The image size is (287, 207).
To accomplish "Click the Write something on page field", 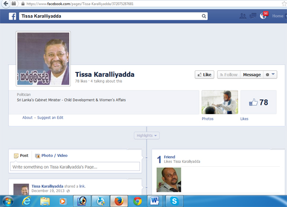I will tap(75, 167).
